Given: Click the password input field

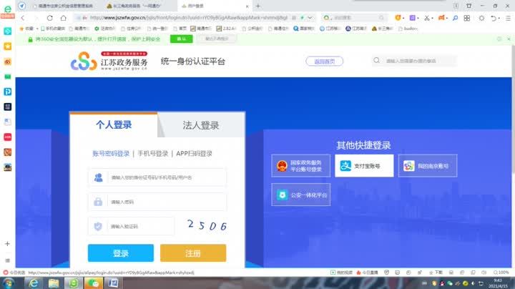Looking at the screenshot, I should [x=157, y=202].
